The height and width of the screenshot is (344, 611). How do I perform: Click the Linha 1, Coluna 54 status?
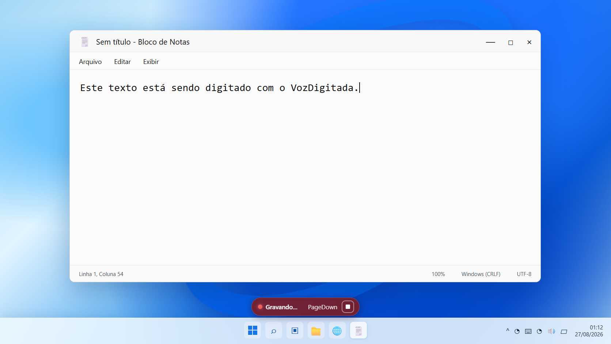101,274
